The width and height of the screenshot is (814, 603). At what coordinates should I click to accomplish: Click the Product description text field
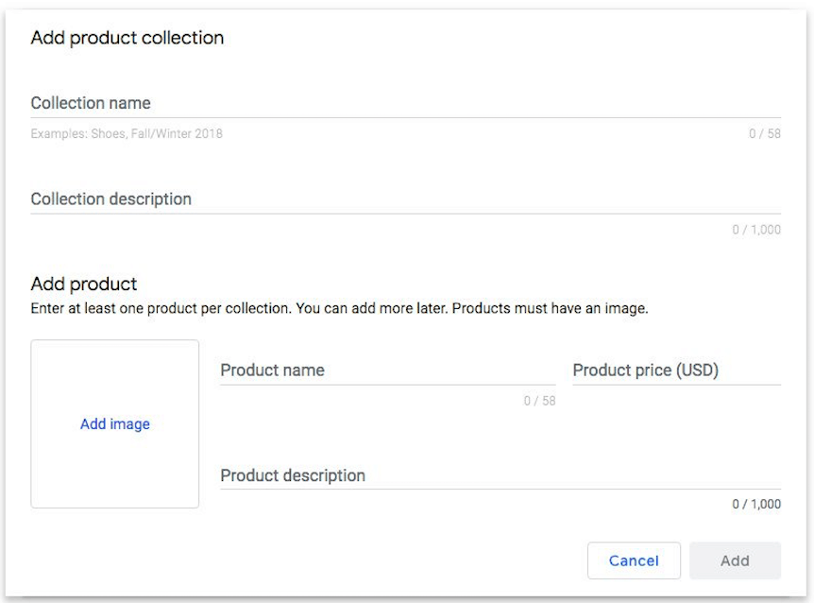coord(500,475)
